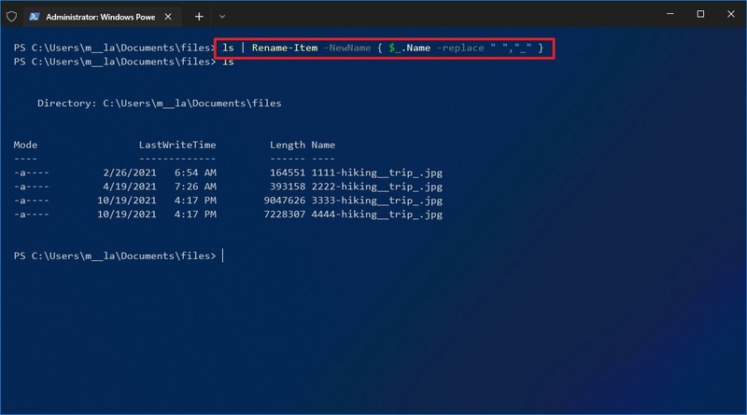Select the Administrator: Windows PowerShell tab
This screenshot has width=747, height=415.
coord(102,17)
